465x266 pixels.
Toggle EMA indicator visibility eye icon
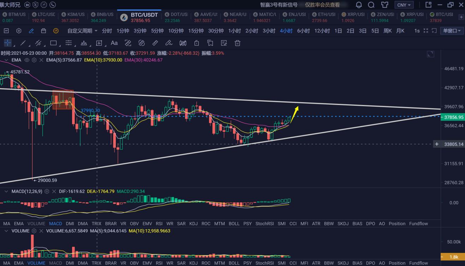click(x=27, y=60)
